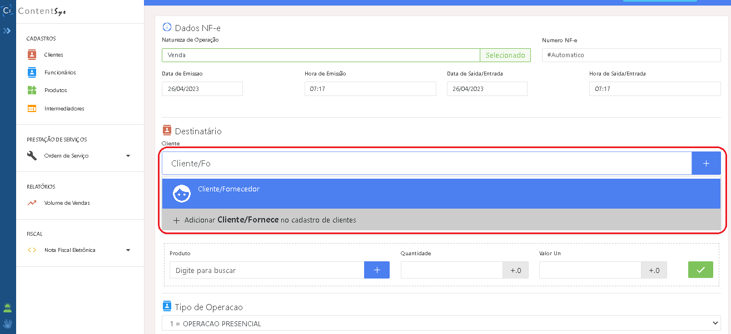
Task: Open the Tipo de Operacao dropdown
Action: (x=441, y=323)
